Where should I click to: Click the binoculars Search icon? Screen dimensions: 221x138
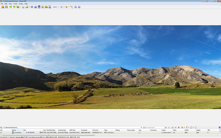(x=32, y=7)
